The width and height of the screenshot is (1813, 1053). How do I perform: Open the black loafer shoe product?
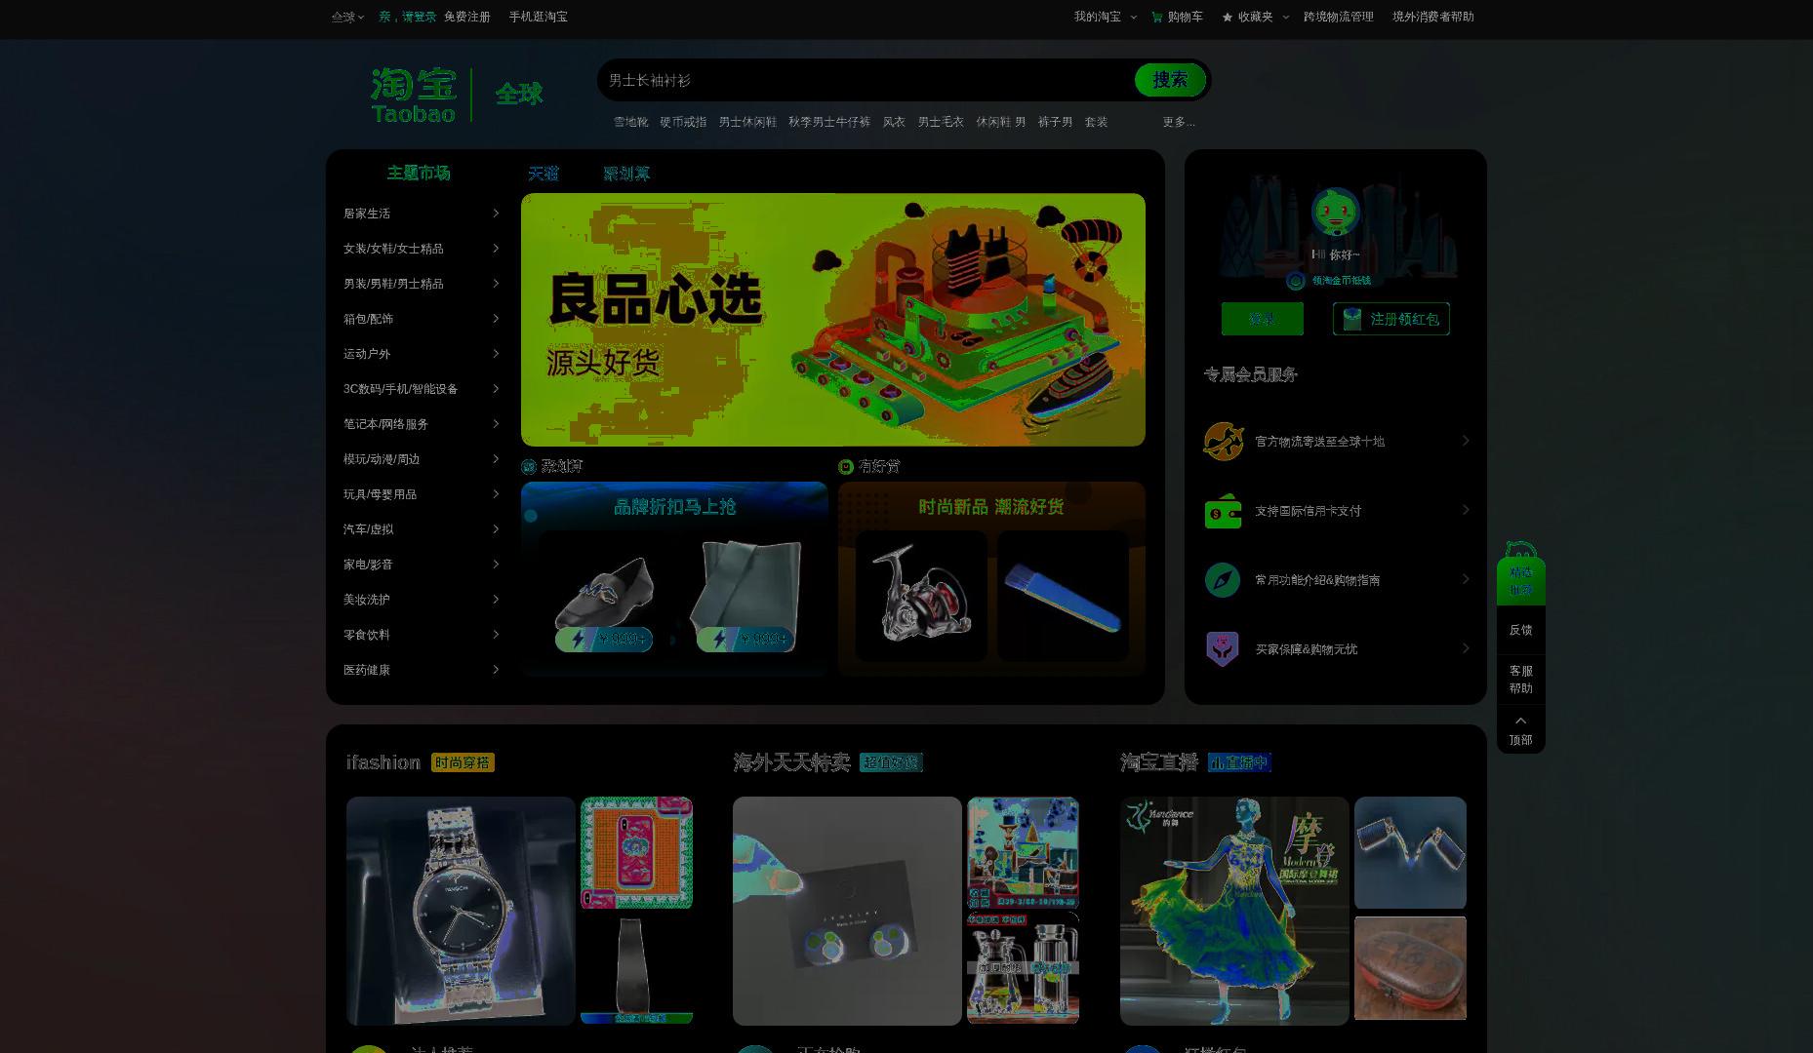click(604, 594)
